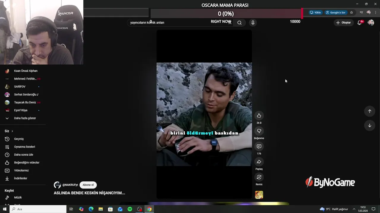Open the Remix option
The height and width of the screenshot is (213, 380).
tap(259, 177)
